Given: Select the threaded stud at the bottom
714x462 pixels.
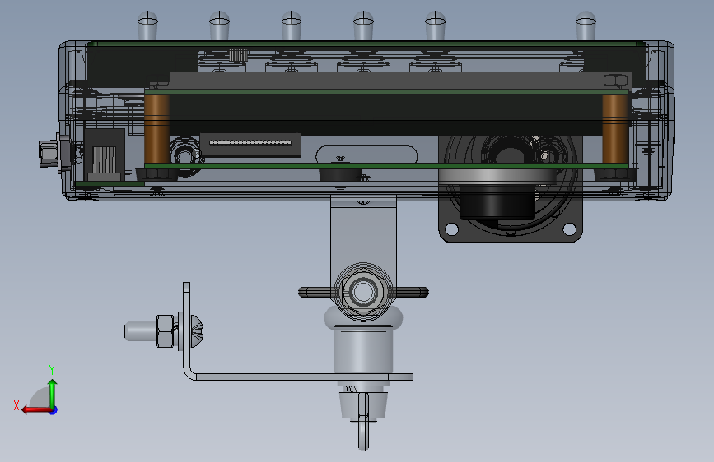Looking at the screenshot, I should click(x=363, y=422).
